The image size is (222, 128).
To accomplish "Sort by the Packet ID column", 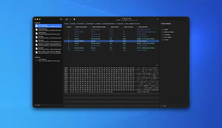I will click(69, 27).
